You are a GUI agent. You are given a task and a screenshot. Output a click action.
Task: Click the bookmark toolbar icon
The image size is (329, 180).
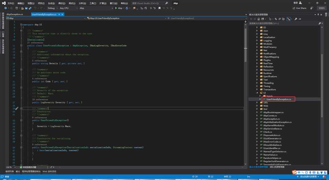pos(159,8)
